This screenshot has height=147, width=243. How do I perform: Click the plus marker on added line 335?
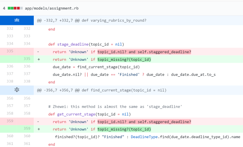[x=39, y=59]
